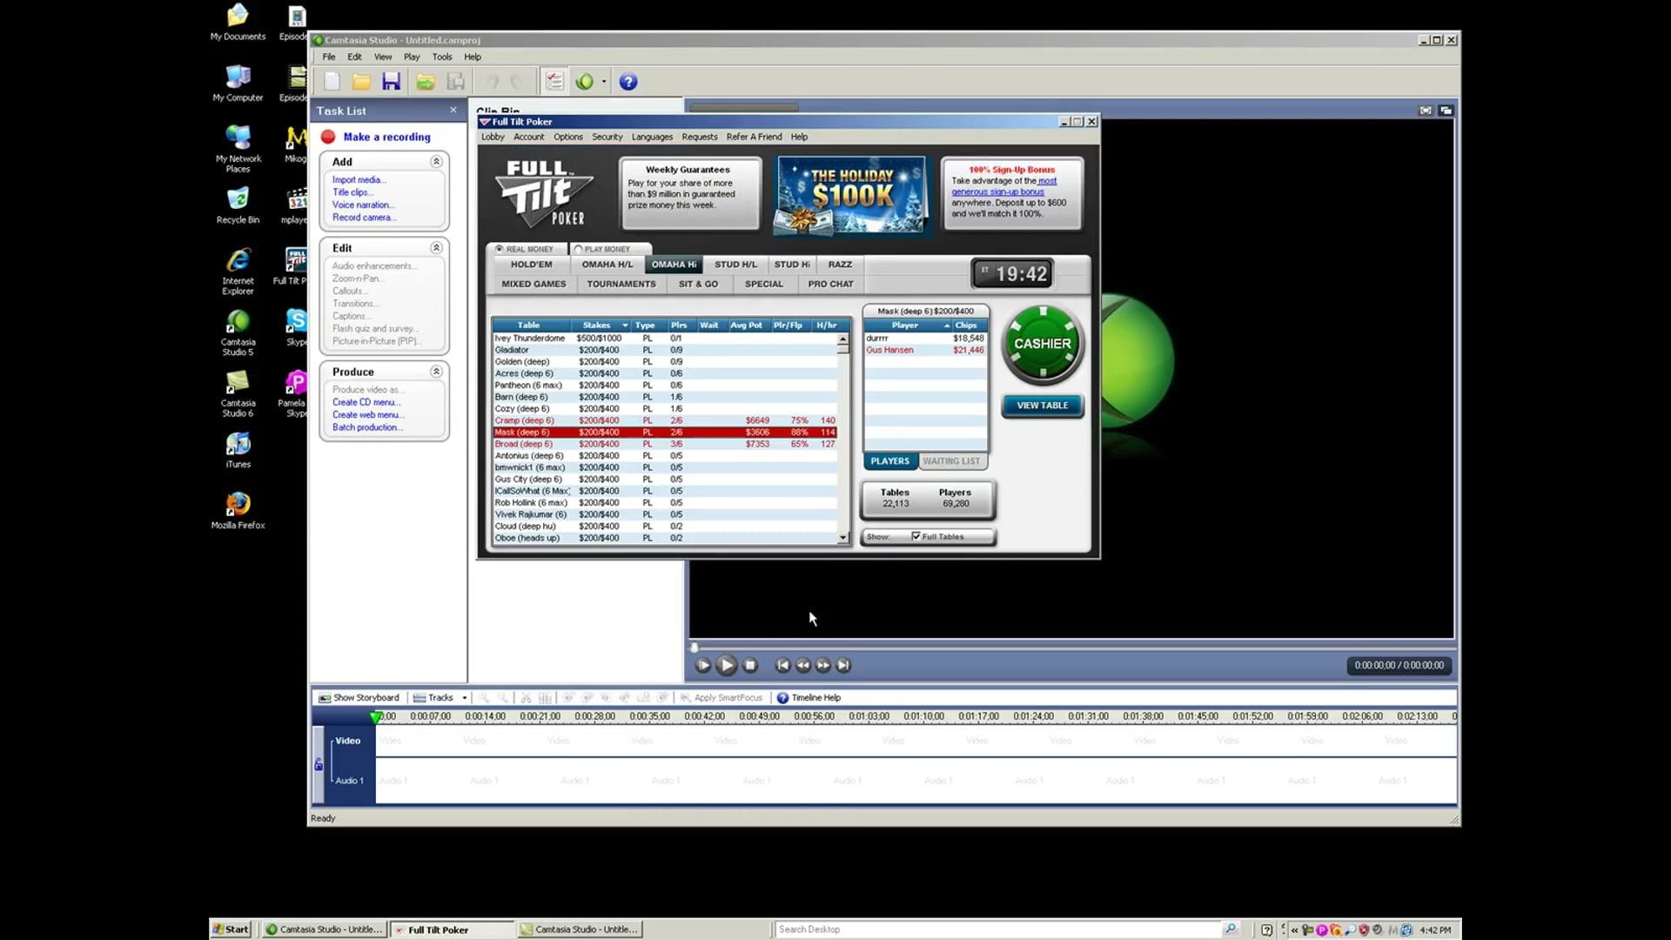Collapse the Edit section in the Task List
1671x940 pixels.
[x=436, y=248]
